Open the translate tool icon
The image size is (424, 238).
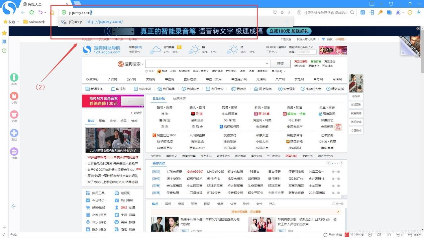coord(363,12)
